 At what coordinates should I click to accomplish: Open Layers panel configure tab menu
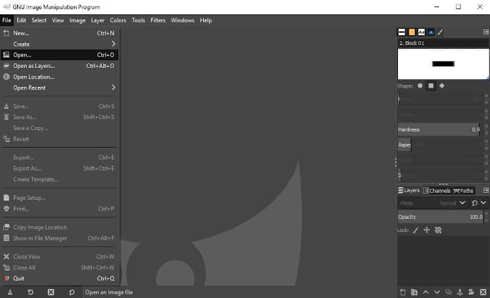(x=485, y=190)
